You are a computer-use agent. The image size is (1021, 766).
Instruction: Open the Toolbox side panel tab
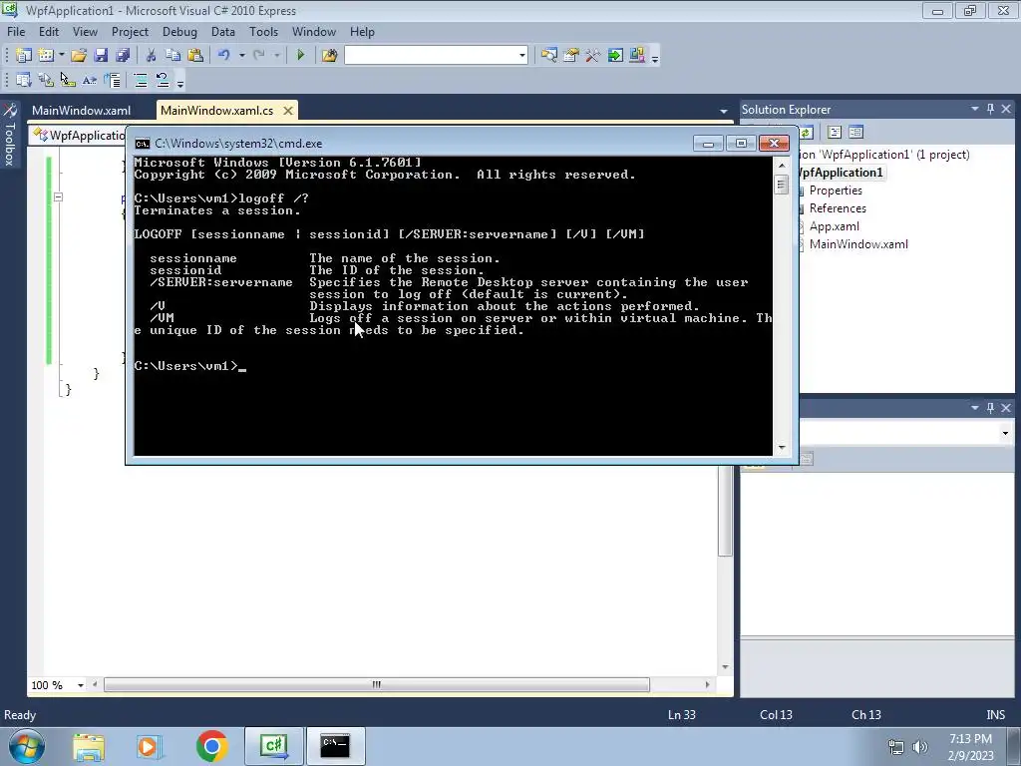coord(10,135)
